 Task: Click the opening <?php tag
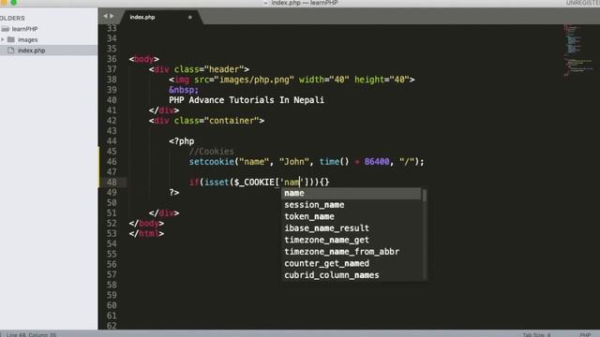click(x=181, y=141)
